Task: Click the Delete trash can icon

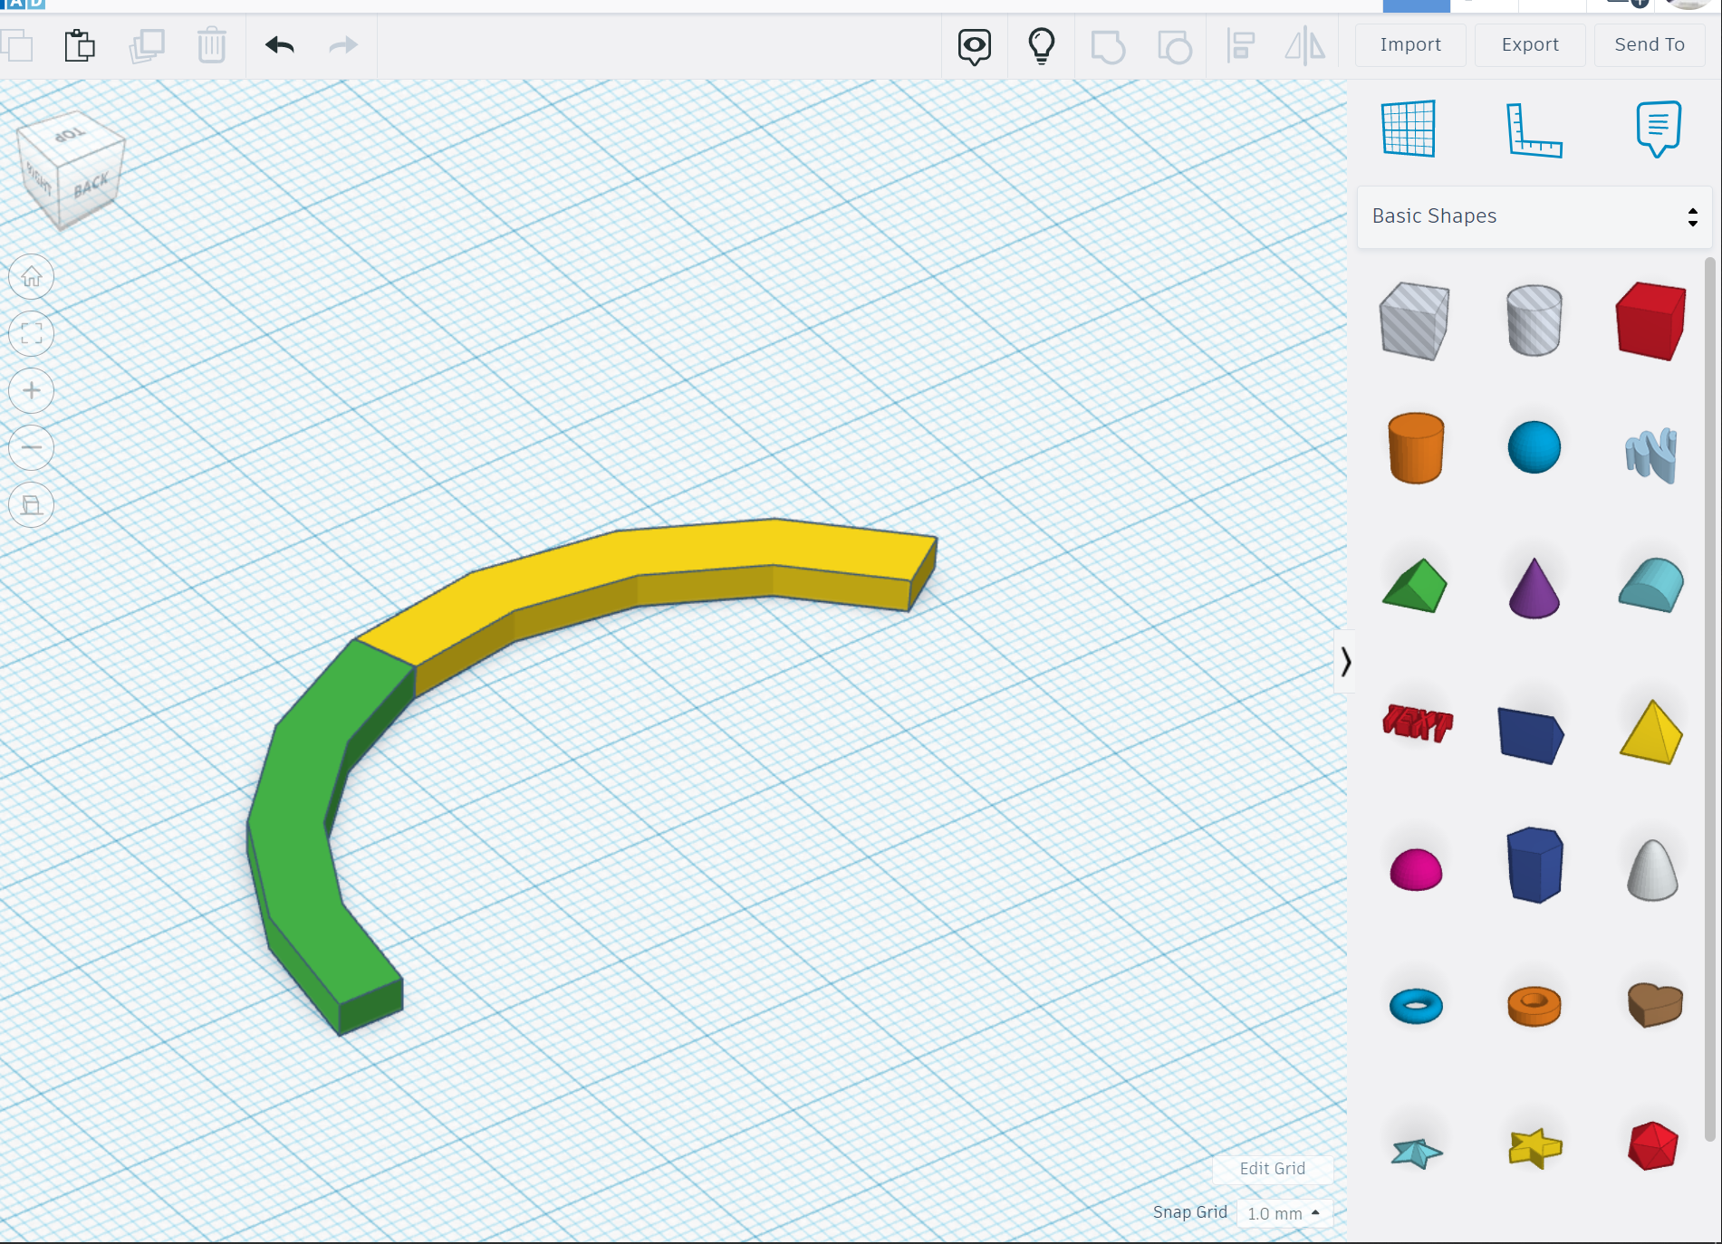Action: pyautogui.click(x=212, y=45)
